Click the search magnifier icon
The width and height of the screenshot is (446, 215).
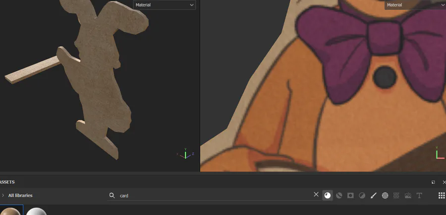(x=112, y=195)
